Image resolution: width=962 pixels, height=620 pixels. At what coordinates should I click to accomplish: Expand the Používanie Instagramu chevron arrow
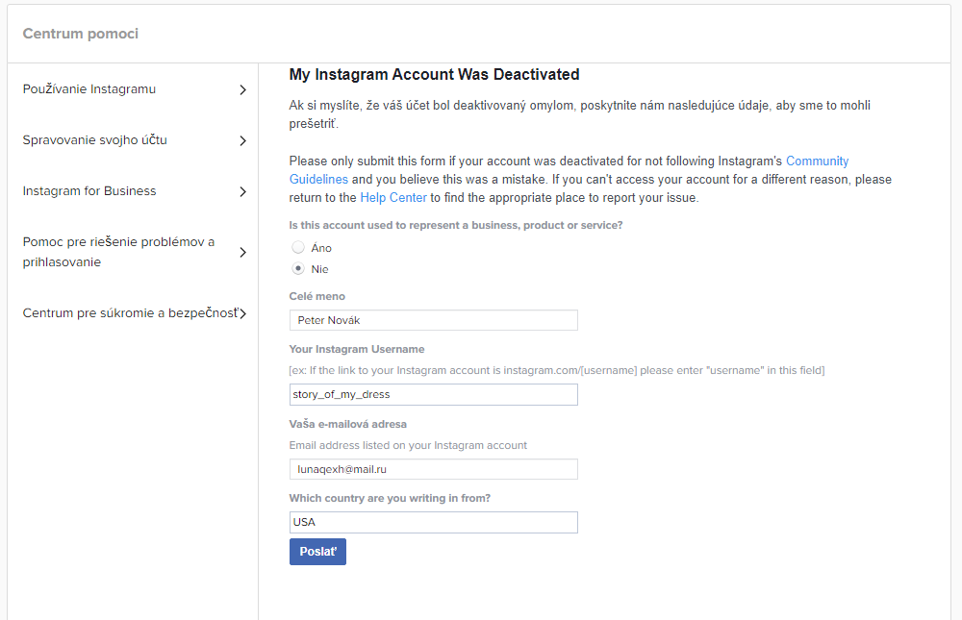tap(243, 89)
